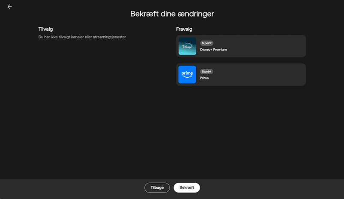Click the 5 point badge on Disney+ Premium
This screenshot has width=344, height=199.
click(206, 43)
